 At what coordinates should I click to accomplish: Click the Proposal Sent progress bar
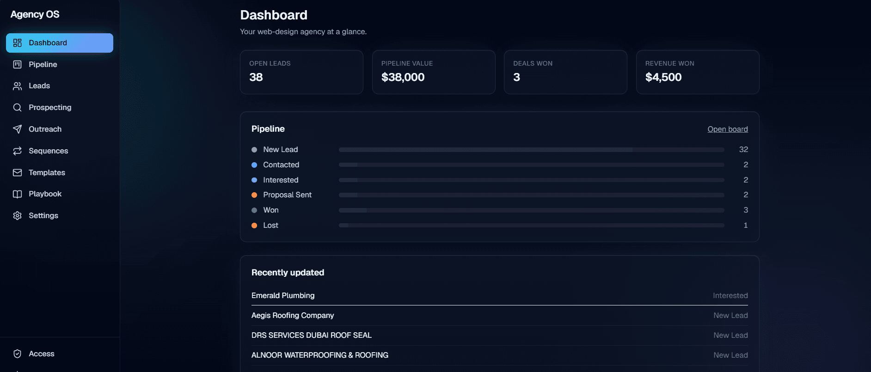coord(532,195)
